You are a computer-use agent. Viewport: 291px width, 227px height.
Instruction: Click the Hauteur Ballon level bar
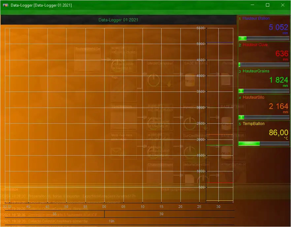[264, 38]
